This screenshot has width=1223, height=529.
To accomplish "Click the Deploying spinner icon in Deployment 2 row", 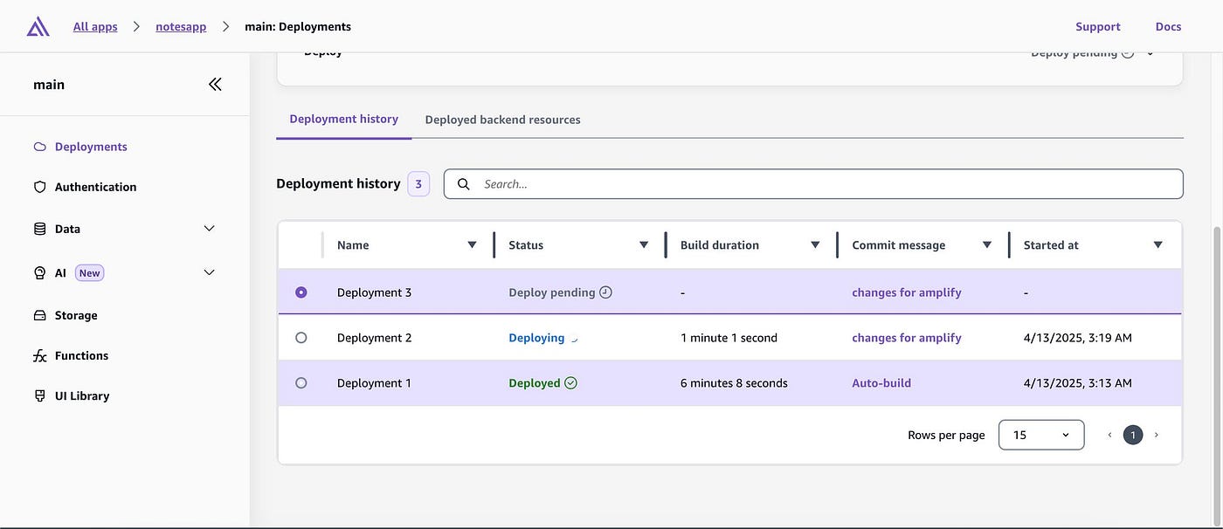I will [573, 339].
